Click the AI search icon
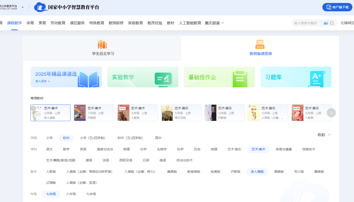Screen dimensions: 354x202 325,23
